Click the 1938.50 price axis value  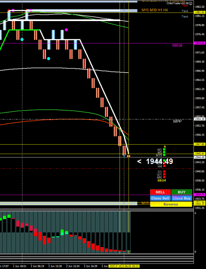(x=200, y=180)
